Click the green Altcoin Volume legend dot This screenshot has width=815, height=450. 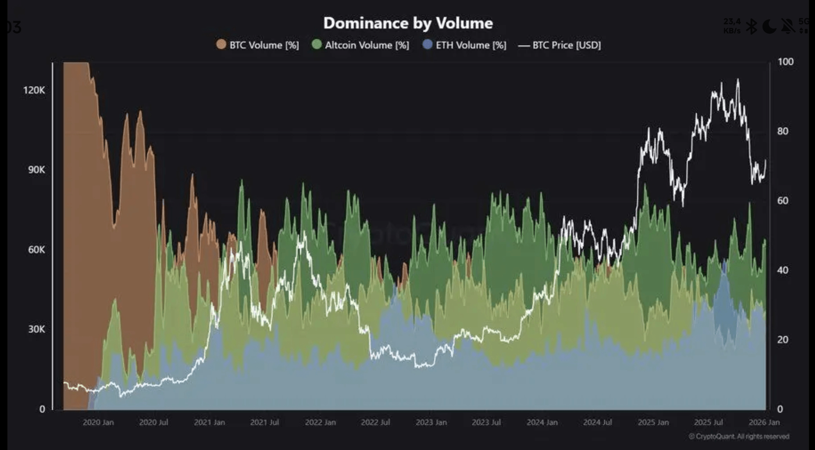click(317, 45)
